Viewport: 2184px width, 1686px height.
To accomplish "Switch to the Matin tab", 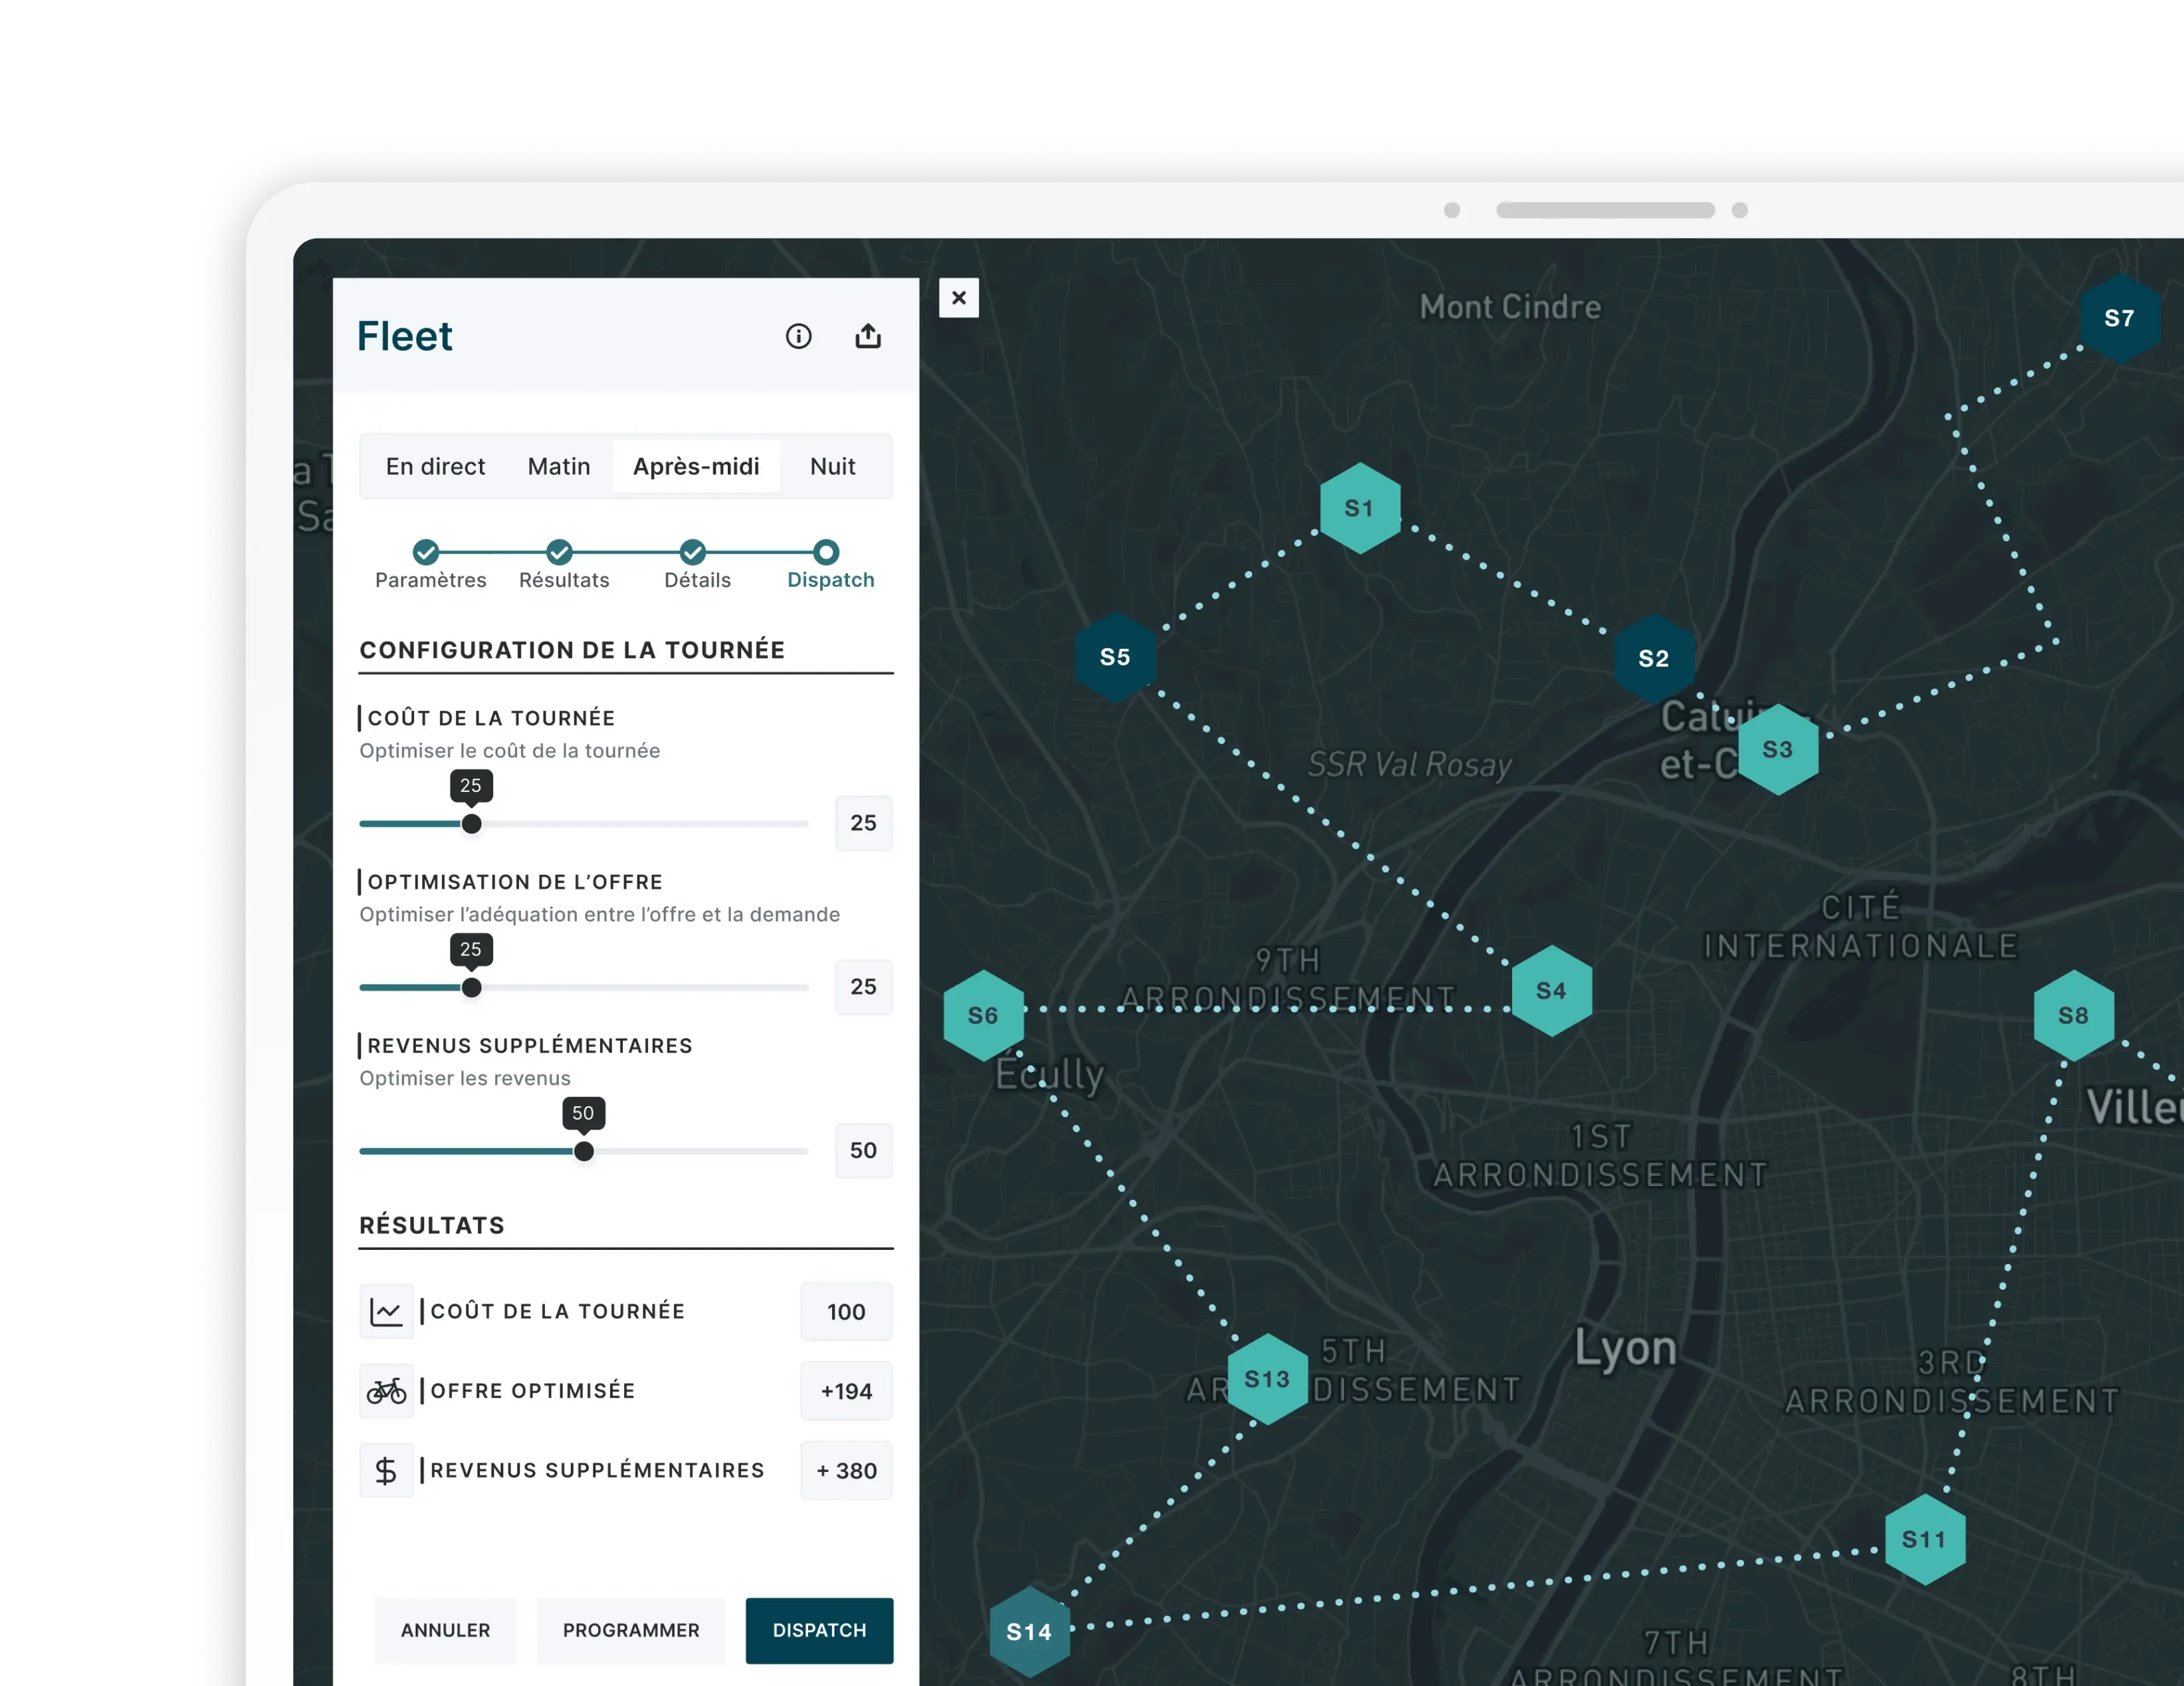I will click(559, 466).
